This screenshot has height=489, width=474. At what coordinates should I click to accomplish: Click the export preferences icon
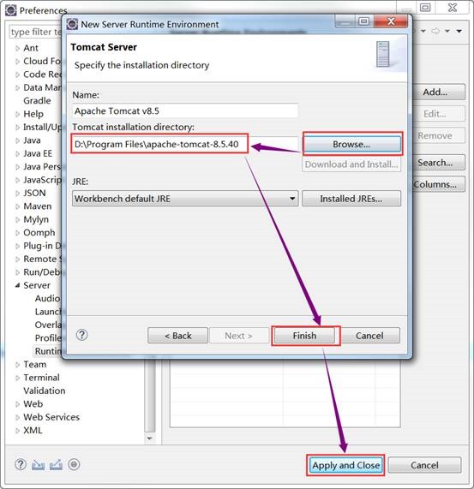pyautogui.click(x=56, y=465)
